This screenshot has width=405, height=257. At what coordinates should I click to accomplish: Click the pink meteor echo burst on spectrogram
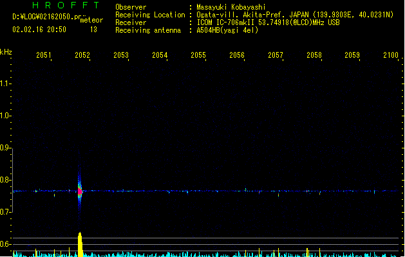click(x=80, y=191)
